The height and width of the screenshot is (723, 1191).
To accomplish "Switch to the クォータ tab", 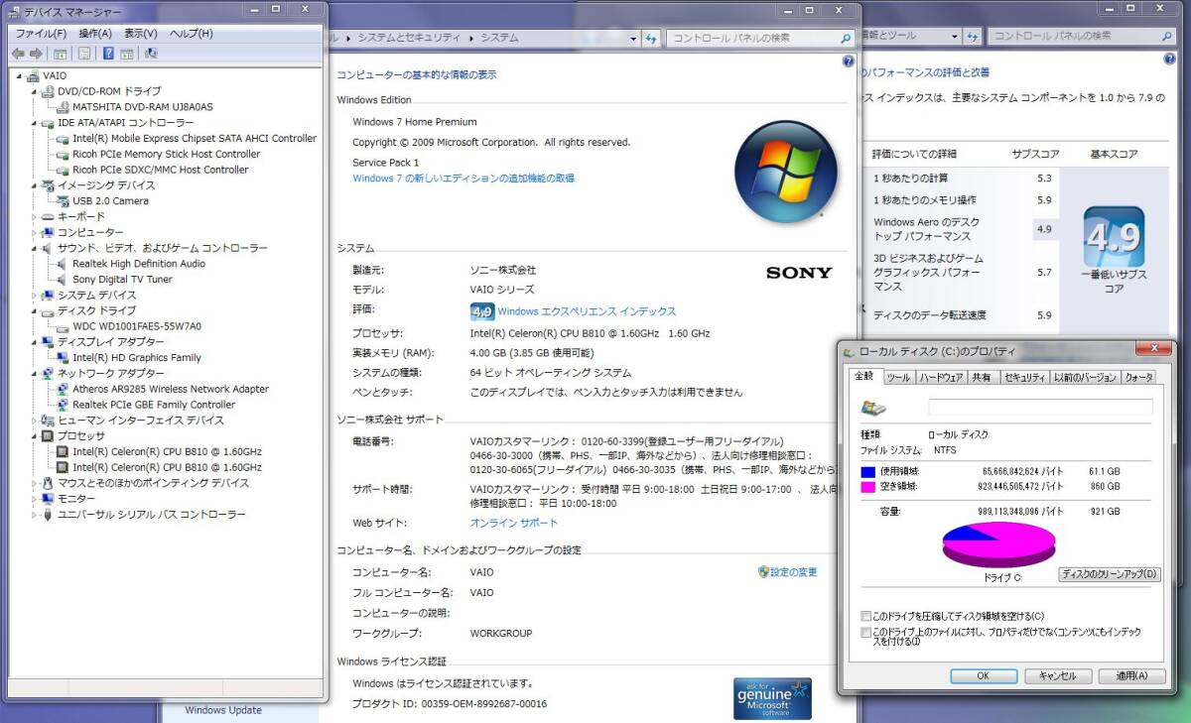I will click(x=1139, y=377).
